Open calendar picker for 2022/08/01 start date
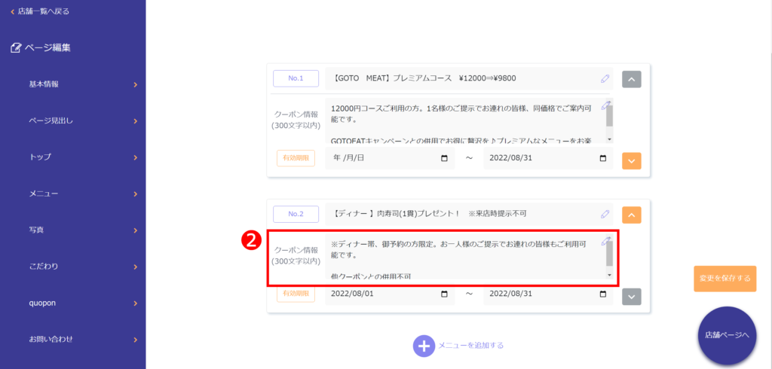The image size is (772, 369). pos(444,294)
